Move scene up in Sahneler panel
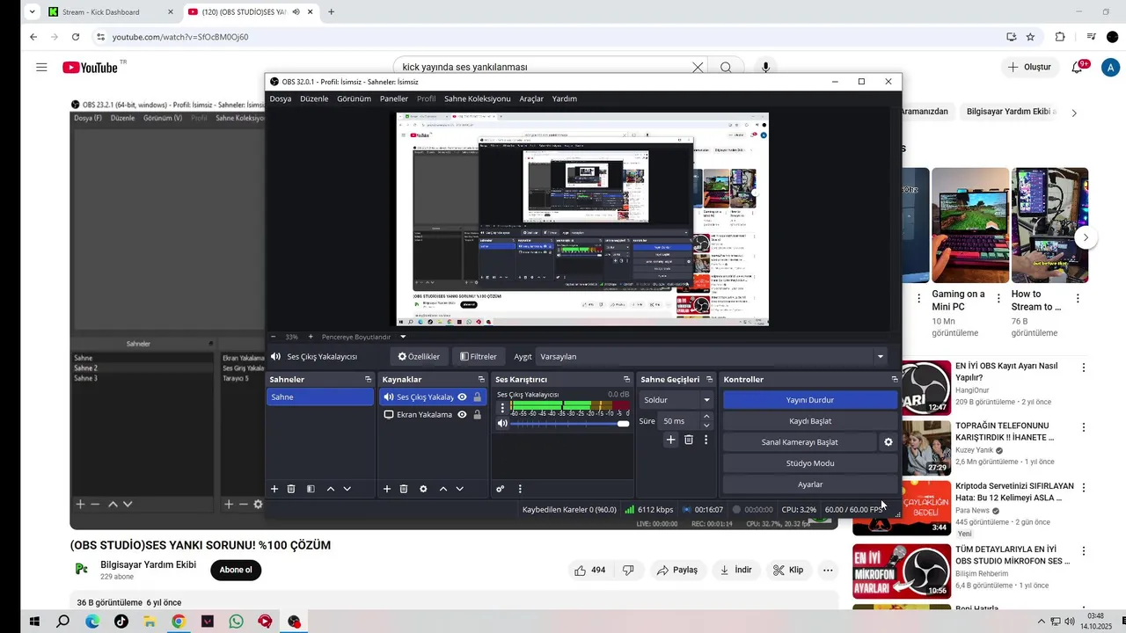This screenshot has height=633, width=1126. (x=331, y=489)
